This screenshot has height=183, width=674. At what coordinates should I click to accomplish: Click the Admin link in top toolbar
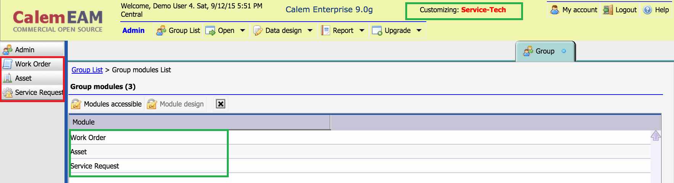pyautogui.click(x=133, y=30)
